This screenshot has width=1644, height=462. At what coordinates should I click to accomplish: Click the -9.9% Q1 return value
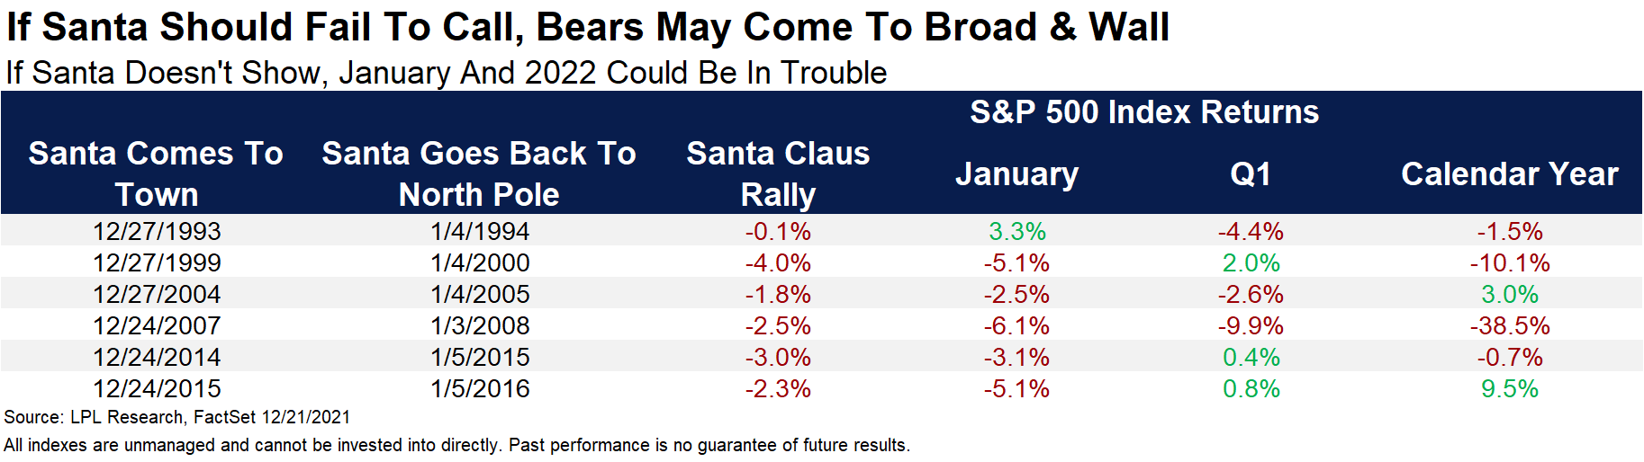click(x=1251, y=325)
